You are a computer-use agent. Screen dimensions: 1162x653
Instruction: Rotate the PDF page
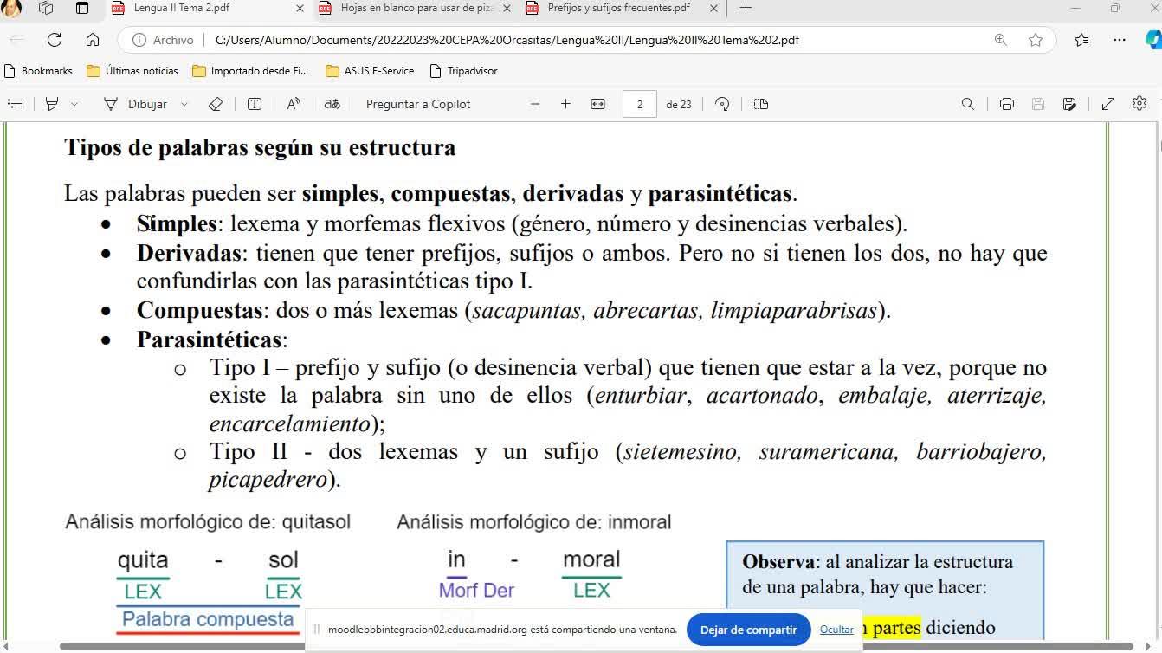pyautogui.click(x=722, y=104)
